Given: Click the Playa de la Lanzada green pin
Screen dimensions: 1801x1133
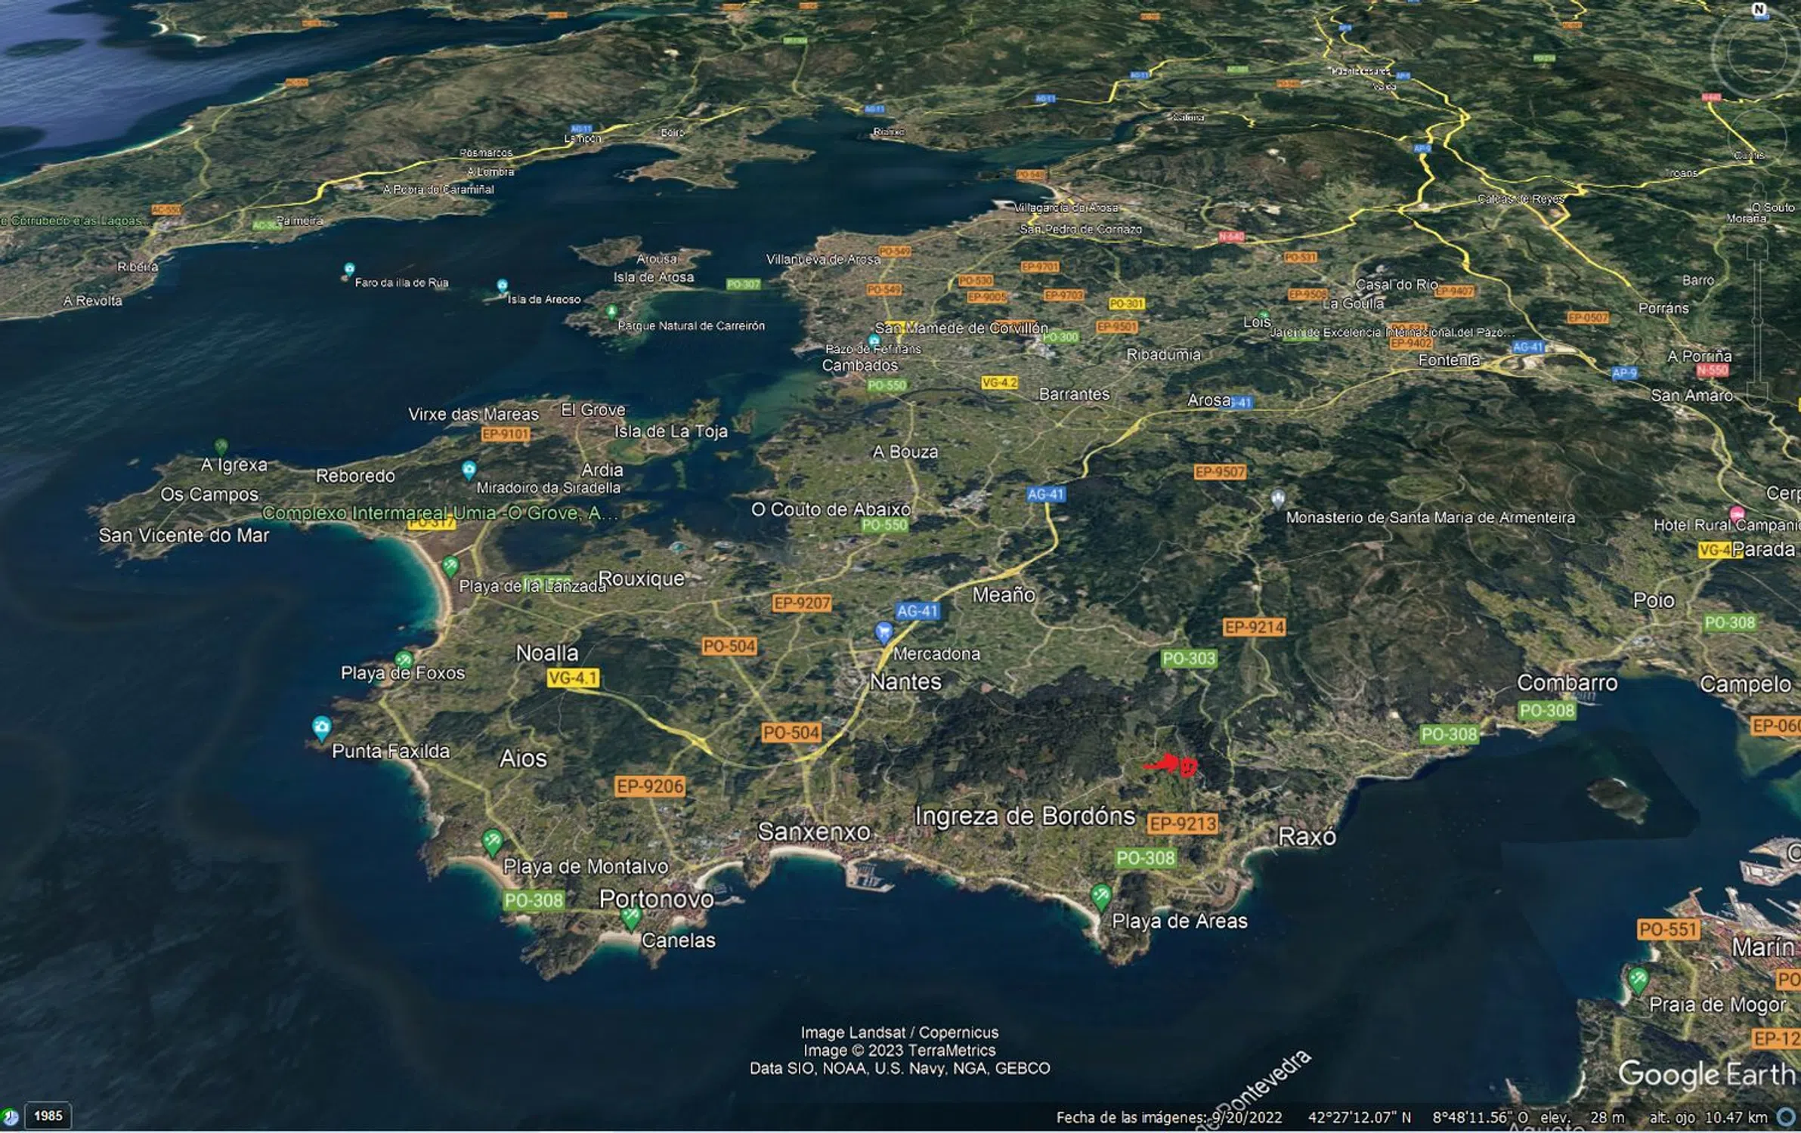Looking at the screenshot, I should pos(450,564).
